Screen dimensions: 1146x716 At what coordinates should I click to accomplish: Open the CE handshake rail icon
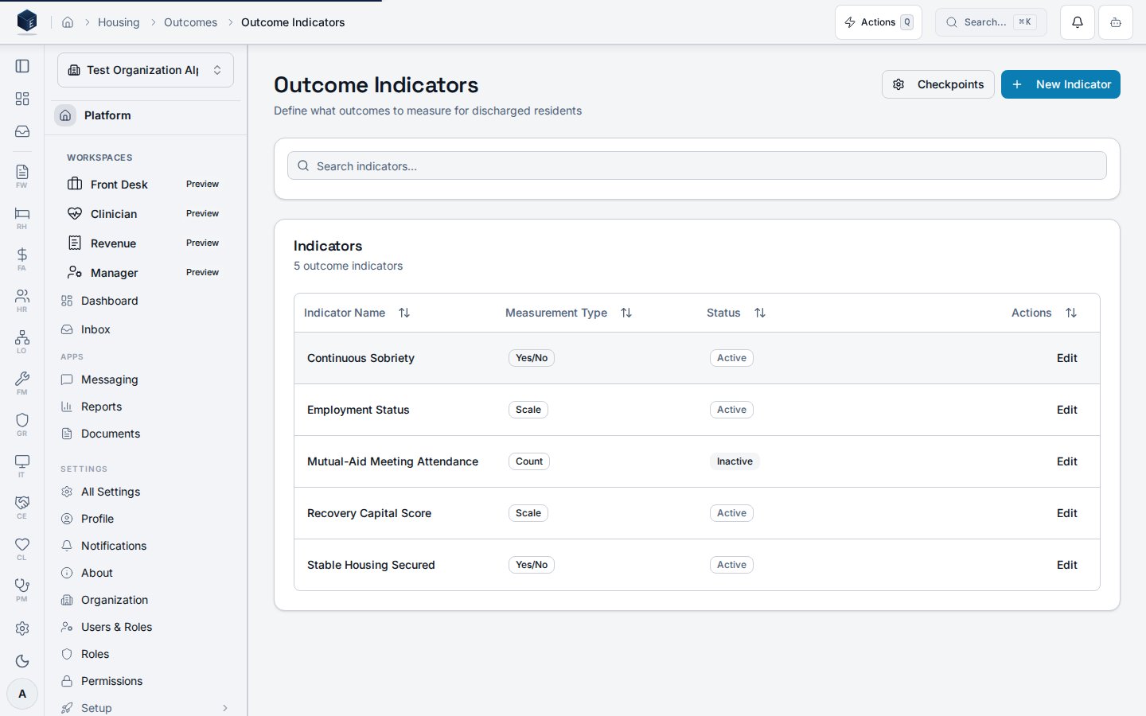click(x=22, y=507)
